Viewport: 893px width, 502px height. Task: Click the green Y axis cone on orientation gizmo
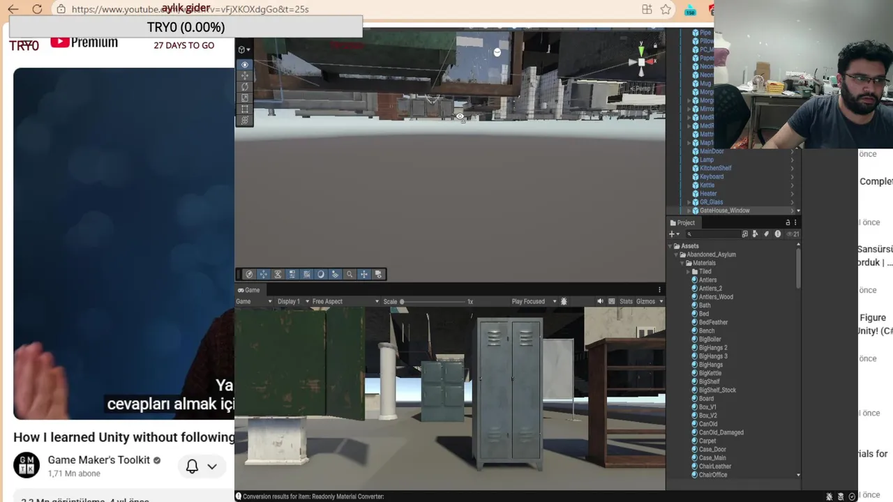[641, 50]
